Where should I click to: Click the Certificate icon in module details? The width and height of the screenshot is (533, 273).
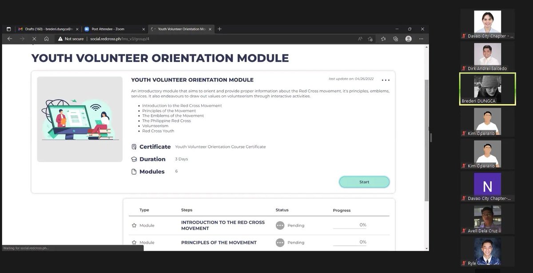pos(134,147)
